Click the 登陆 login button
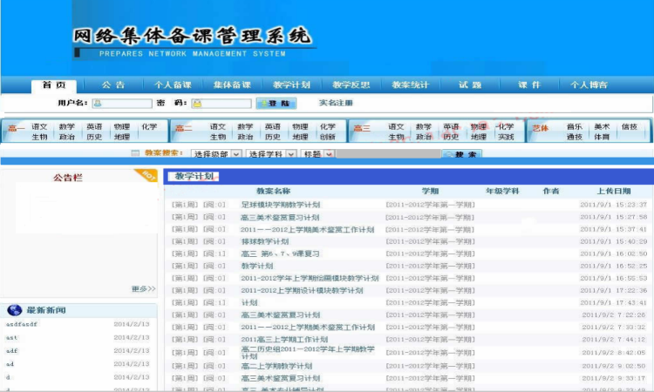Screen dimensions: 654x392 click(x=276, y=104)
